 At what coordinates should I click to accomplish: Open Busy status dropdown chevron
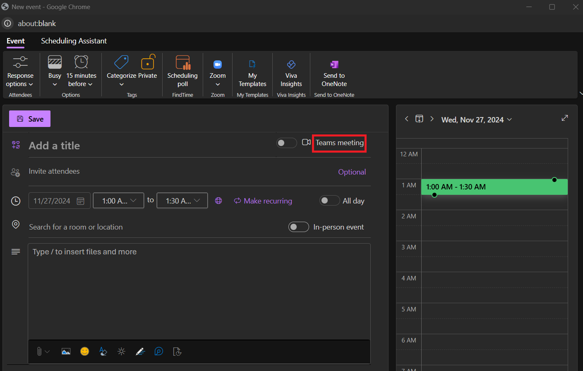pos(55,84)
